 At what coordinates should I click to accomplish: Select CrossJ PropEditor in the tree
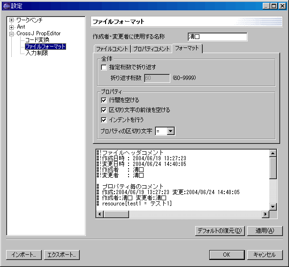(x=38, y=33)
